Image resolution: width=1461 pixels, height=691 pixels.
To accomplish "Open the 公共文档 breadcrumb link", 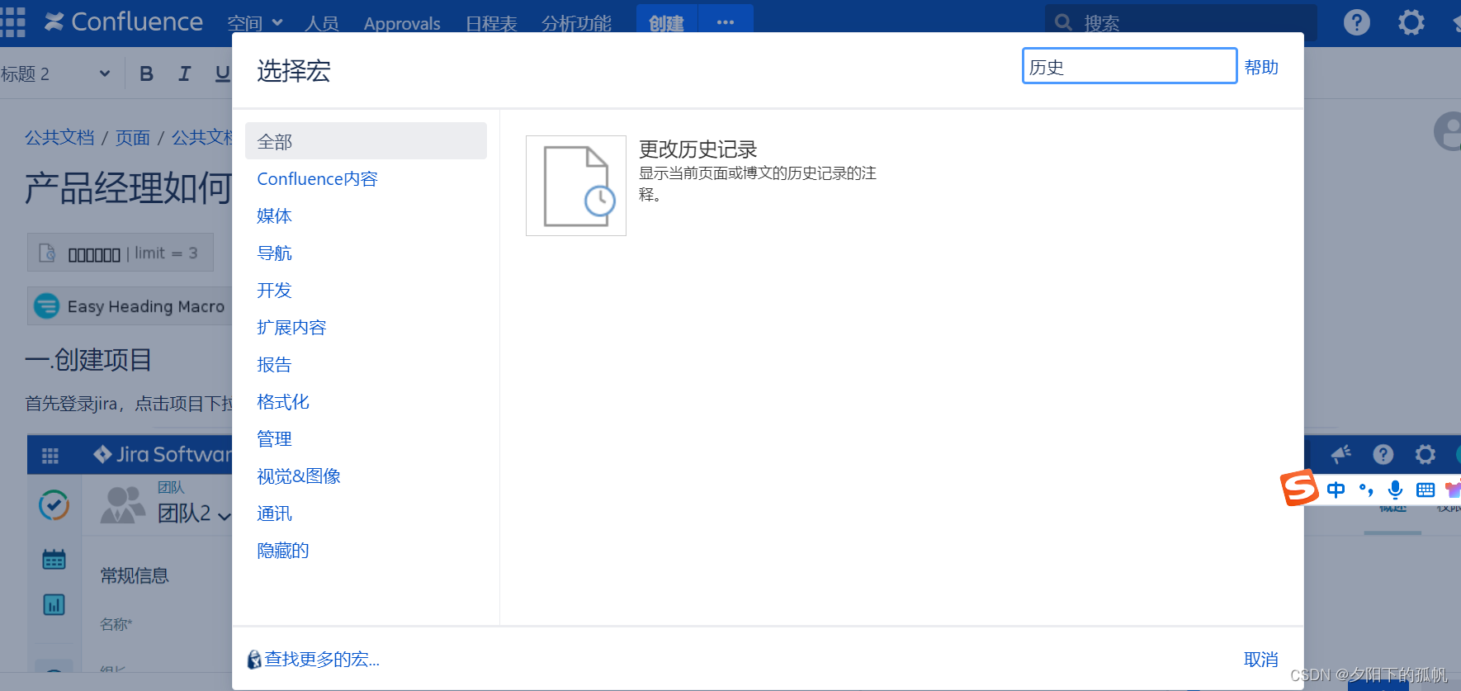I will click(59, 137).
